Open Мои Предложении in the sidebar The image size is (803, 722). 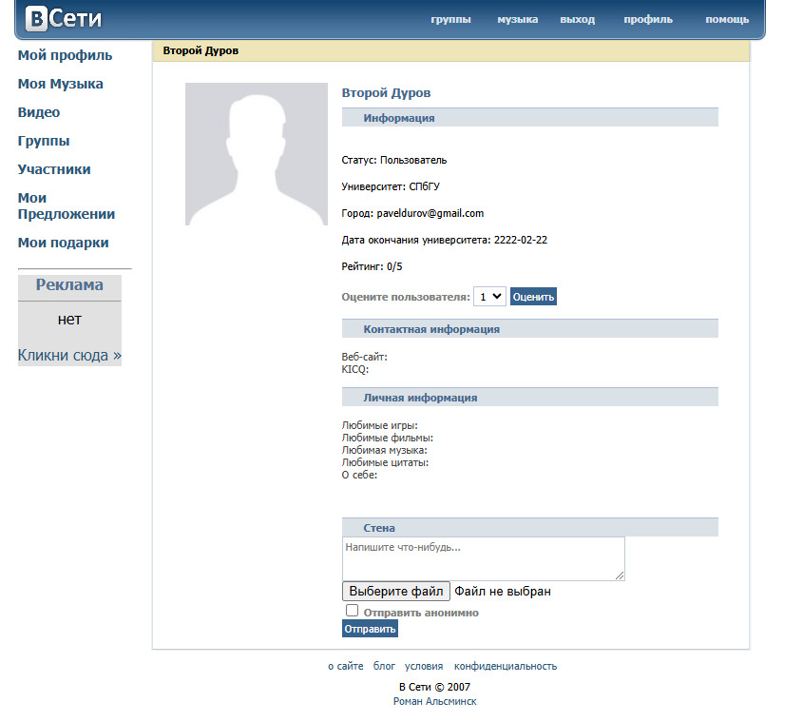pyautogui.click(x=67, y=205)
